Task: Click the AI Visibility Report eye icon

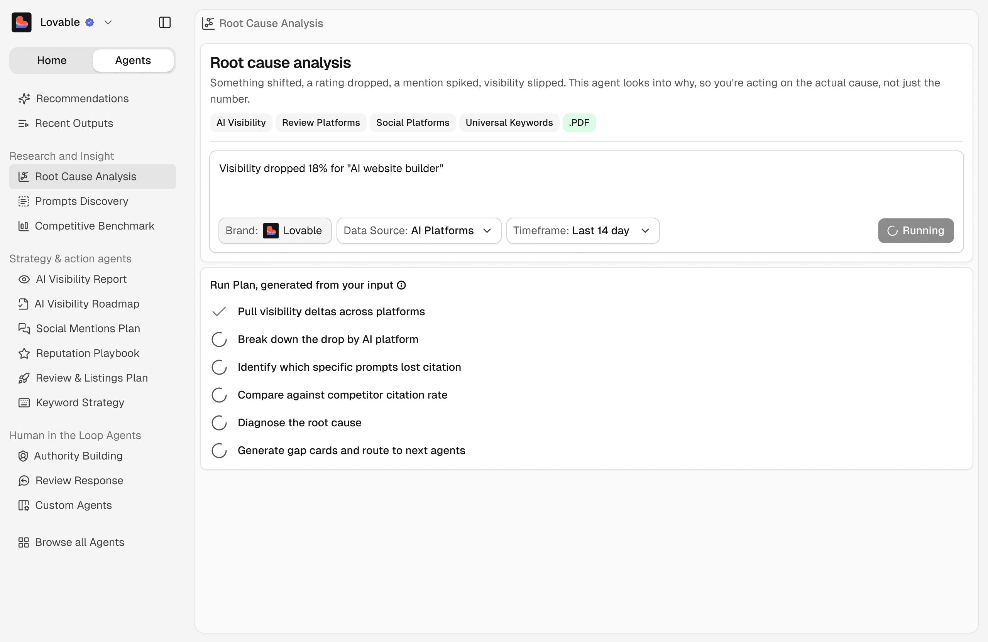Action: 24,279
